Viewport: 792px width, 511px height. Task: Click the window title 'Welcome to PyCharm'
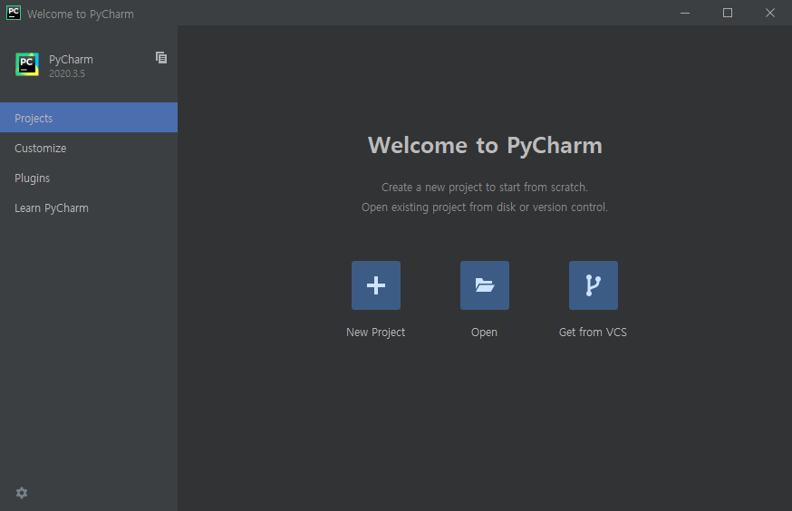(81, 14)
